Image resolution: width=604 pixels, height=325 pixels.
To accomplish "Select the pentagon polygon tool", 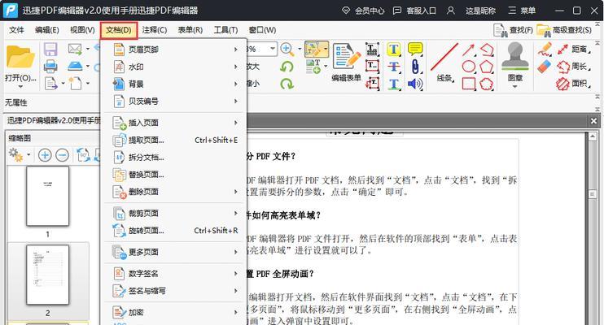I will [x=487, y=67].
